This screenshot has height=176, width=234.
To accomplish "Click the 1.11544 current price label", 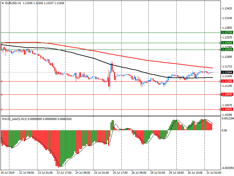I will [x=227, y=72].
